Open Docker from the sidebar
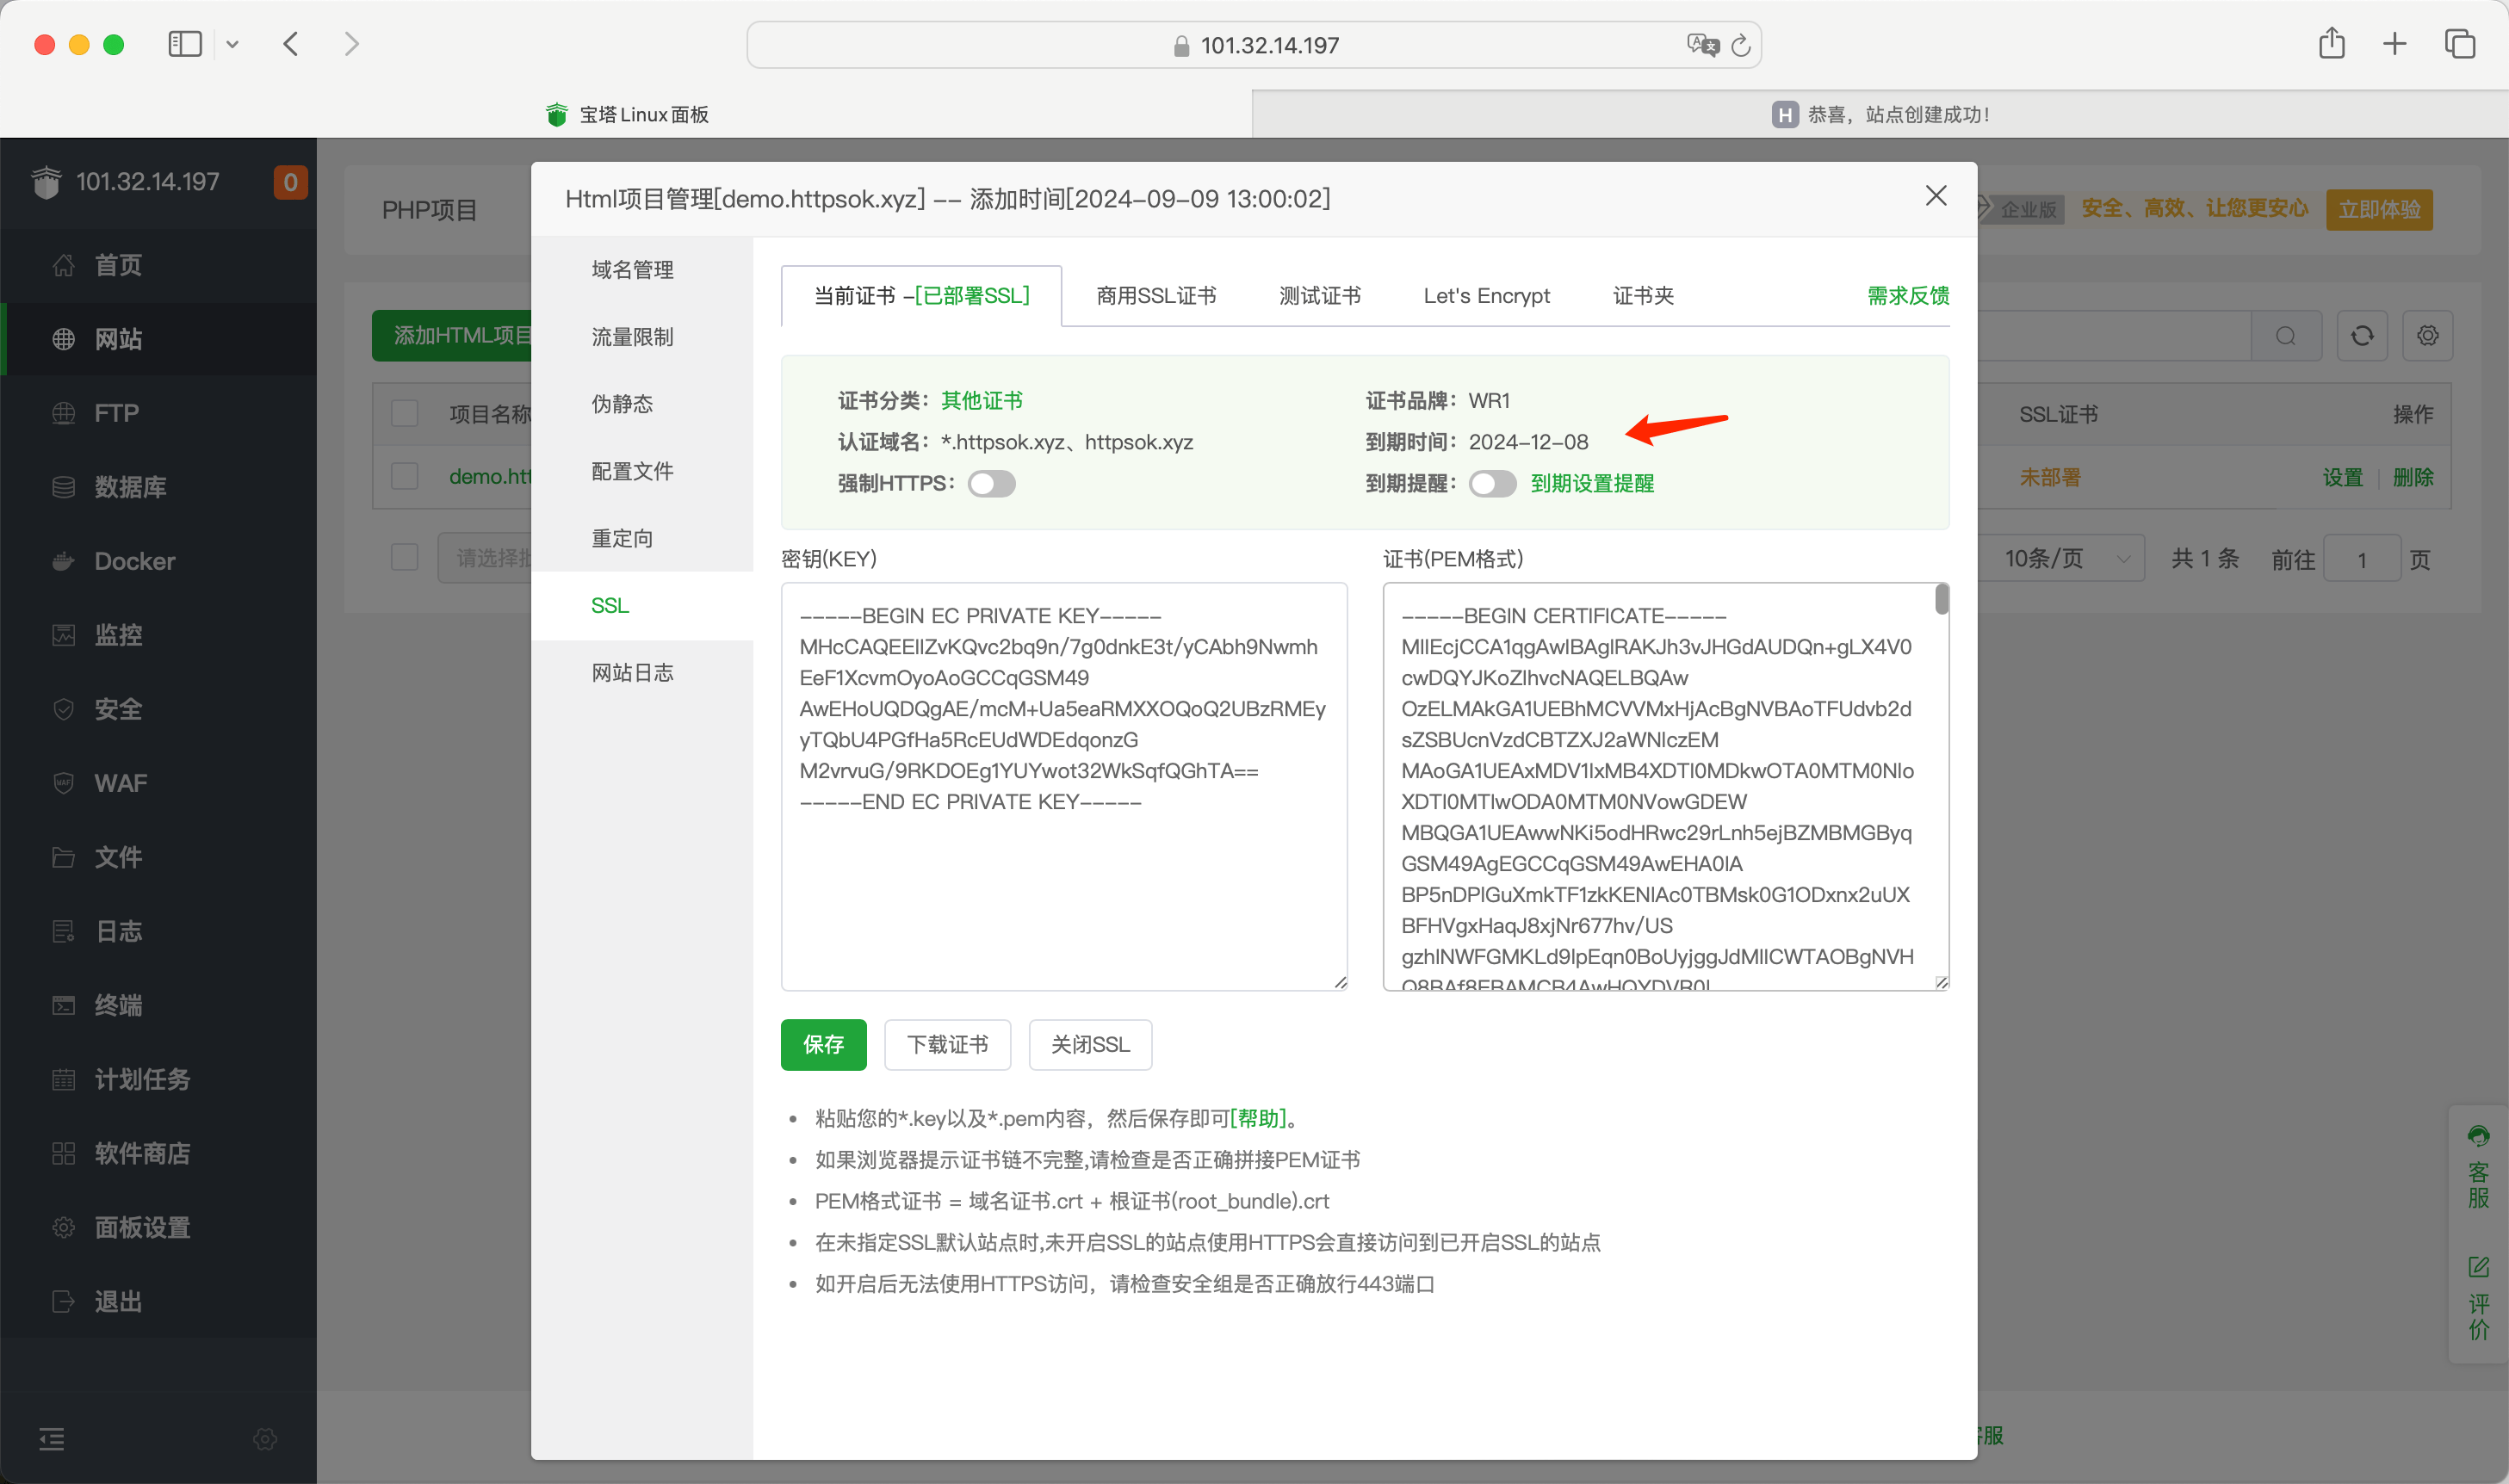The image size is (2509, 1484). (x=134, y=561)
